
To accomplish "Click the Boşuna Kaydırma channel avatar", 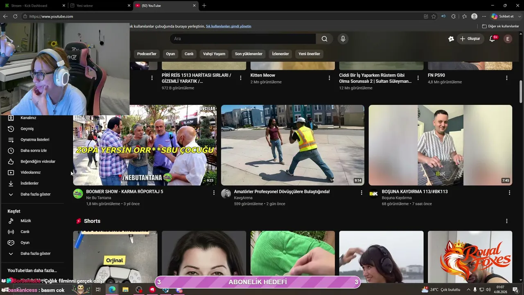I will [x=373, y=194].
